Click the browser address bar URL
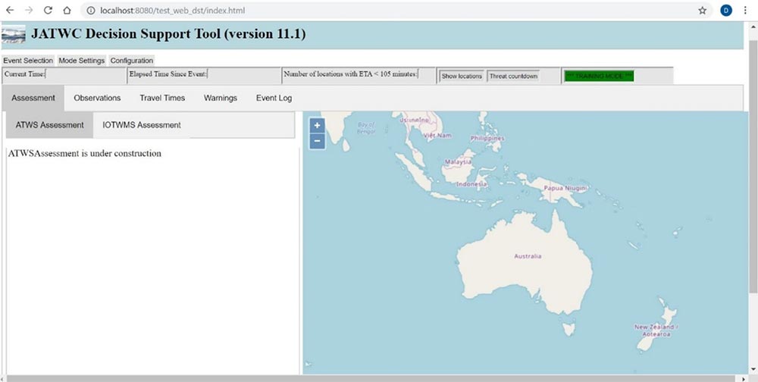 pyautogui.click(x=173, y=11)
